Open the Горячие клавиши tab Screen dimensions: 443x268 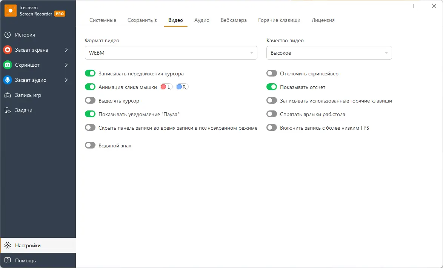279,20
